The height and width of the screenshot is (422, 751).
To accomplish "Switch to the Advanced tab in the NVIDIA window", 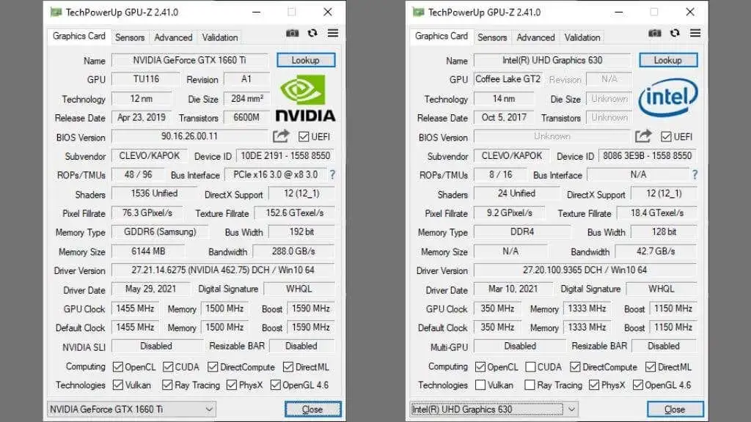I will [173, 37].
